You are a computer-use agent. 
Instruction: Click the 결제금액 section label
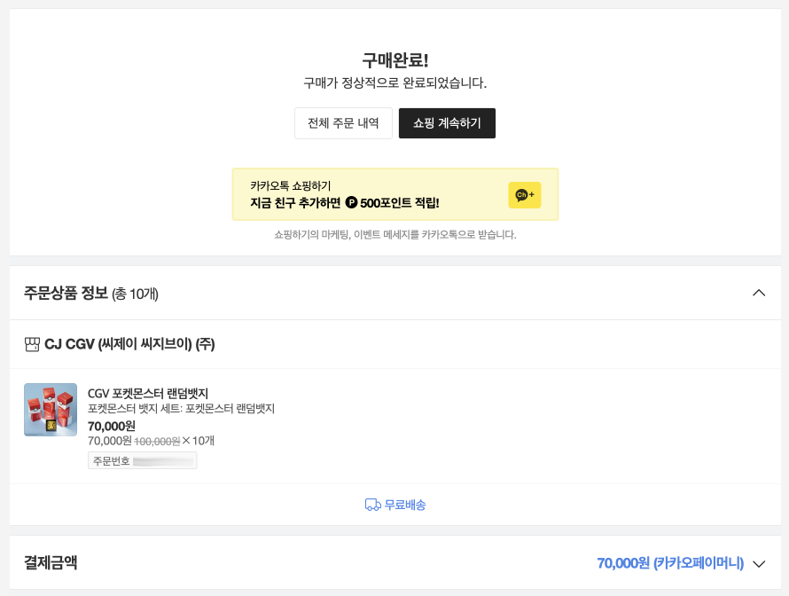coord(51,562)
